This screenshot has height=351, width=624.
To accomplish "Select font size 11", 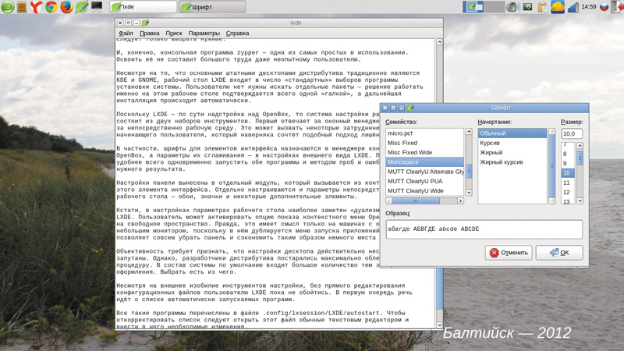I will click(568, 183).
